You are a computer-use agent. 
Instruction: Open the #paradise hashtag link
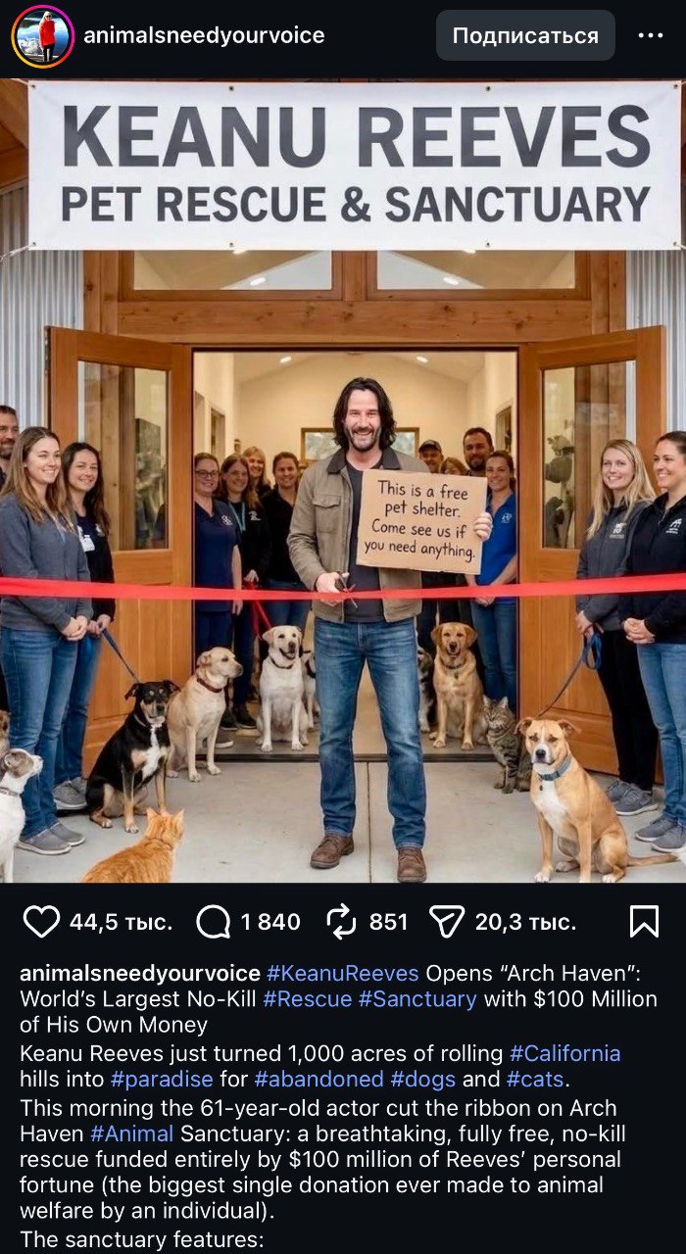(x=162, y=1080)
